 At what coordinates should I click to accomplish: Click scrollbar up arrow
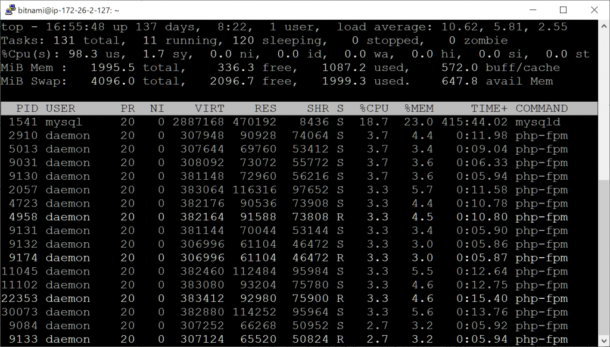click(x=604, y=26)
